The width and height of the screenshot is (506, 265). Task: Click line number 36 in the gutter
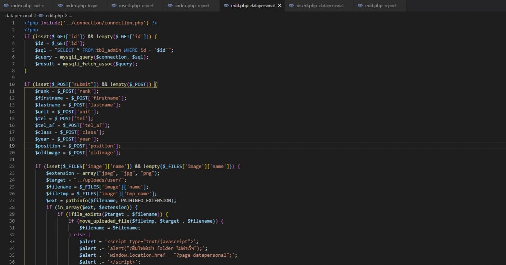coord(12,262)
